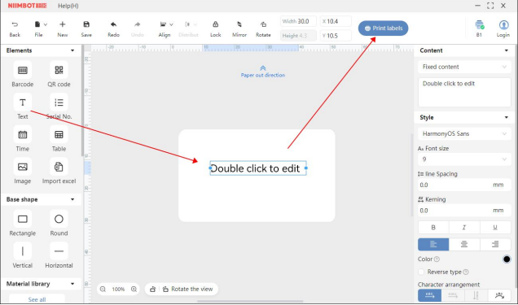This screenshot has width=518, height=305.
Task: Toggle Bold text style
Action: [433, 227]
